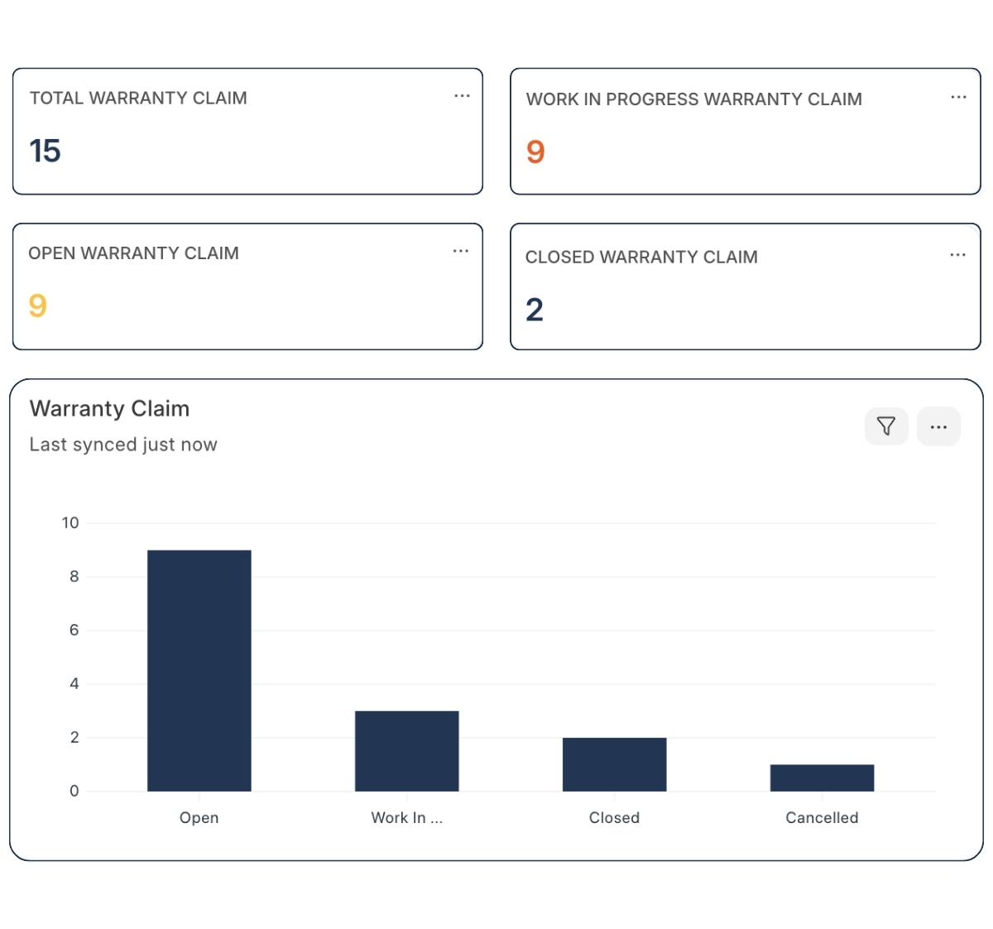993x929 pixels.
Task: Click the filter icon on Warranty Claim chart
Action: [x=886, y=426]
